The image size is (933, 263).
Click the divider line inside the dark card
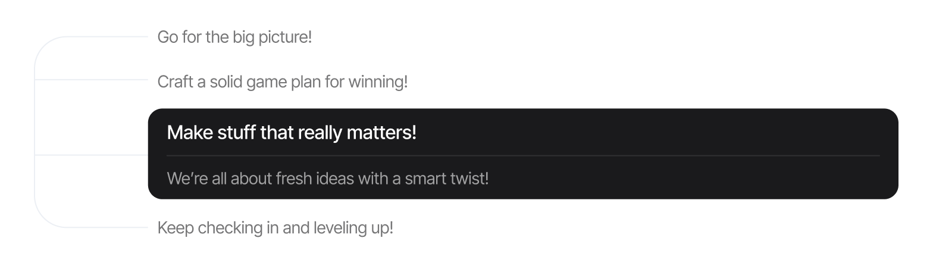click(522, 155)
